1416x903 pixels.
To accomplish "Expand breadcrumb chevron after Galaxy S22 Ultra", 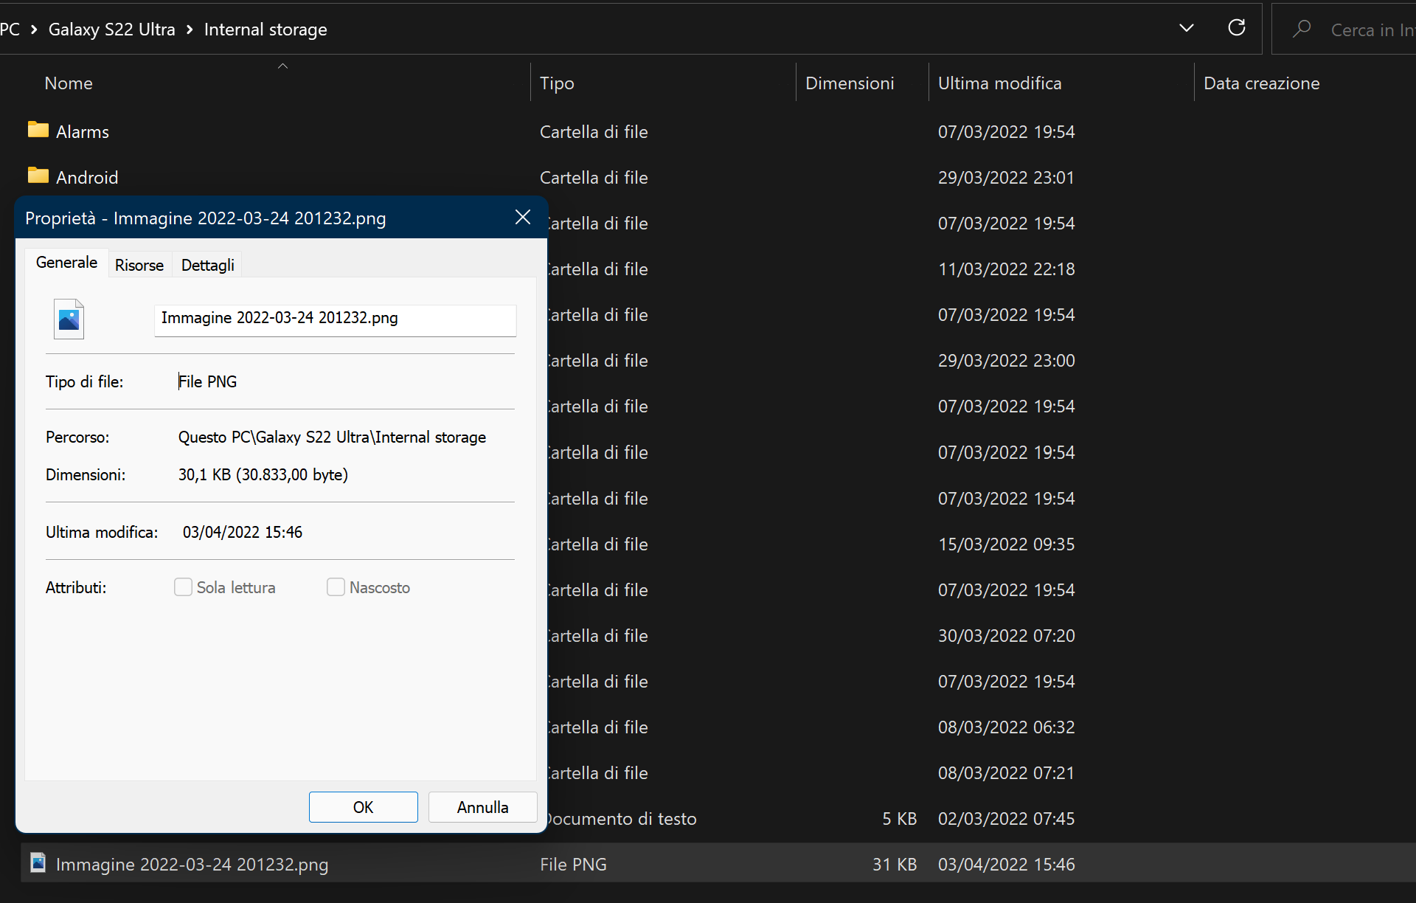I will [190, 30].
